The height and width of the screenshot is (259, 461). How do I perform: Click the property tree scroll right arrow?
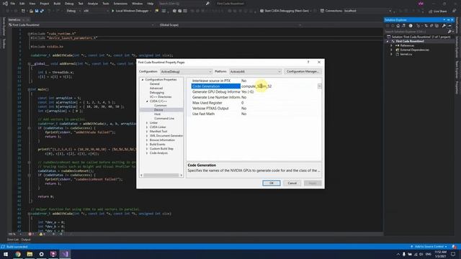point(181,176)
